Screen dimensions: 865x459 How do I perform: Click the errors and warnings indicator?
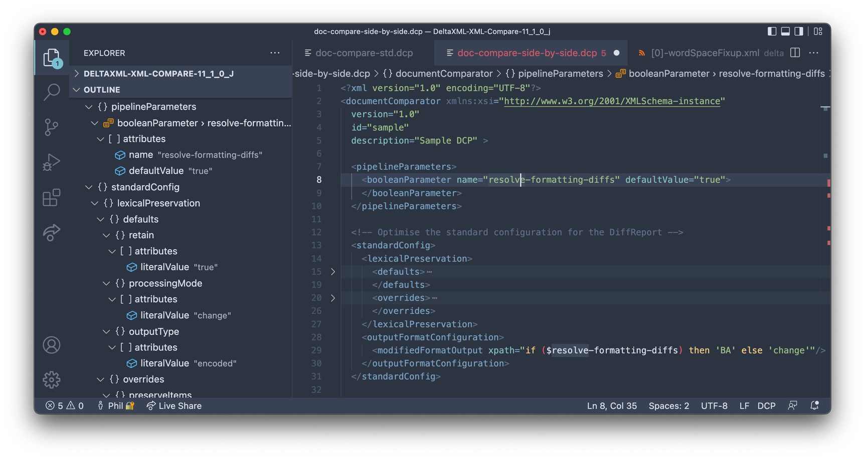click(64, 405)
